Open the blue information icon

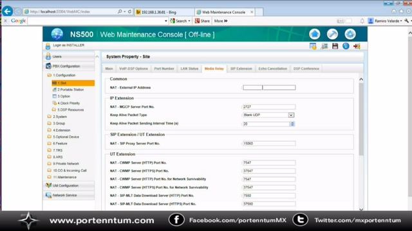[346, 46]
